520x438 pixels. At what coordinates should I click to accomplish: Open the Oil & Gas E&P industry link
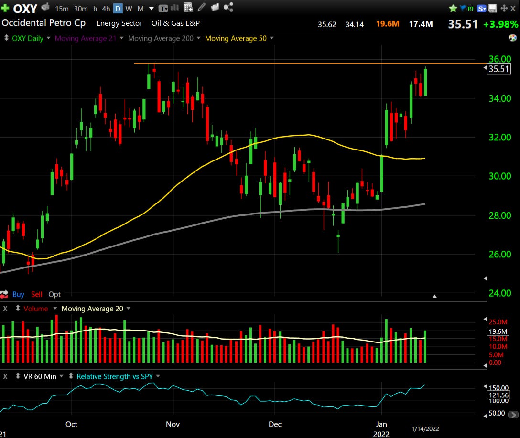click(175, 23)
